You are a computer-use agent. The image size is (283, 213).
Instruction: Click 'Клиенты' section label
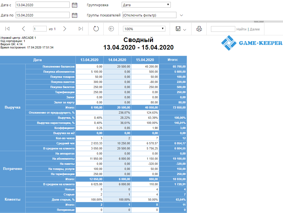[12, 199]
